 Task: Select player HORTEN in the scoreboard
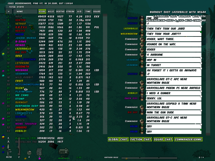click(x=20, y=20)
